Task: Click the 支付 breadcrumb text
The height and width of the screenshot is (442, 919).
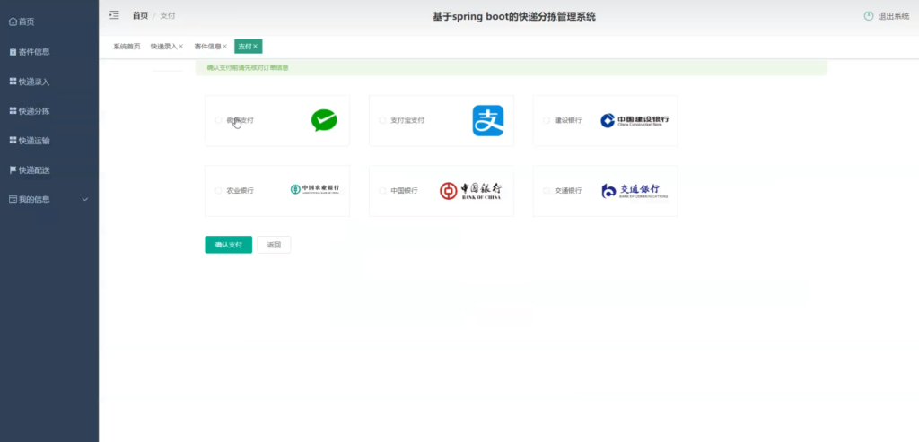Action: pos(168,15)
